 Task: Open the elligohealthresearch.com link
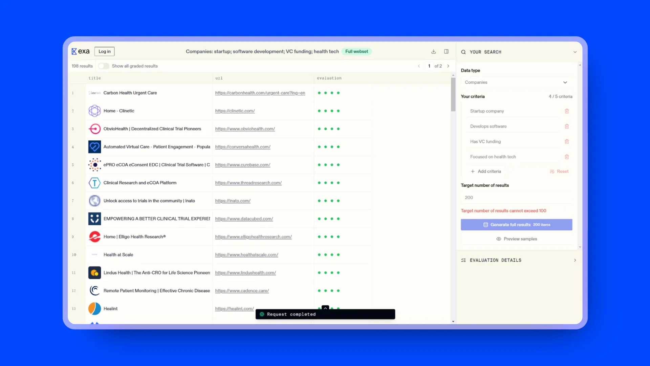253,237
